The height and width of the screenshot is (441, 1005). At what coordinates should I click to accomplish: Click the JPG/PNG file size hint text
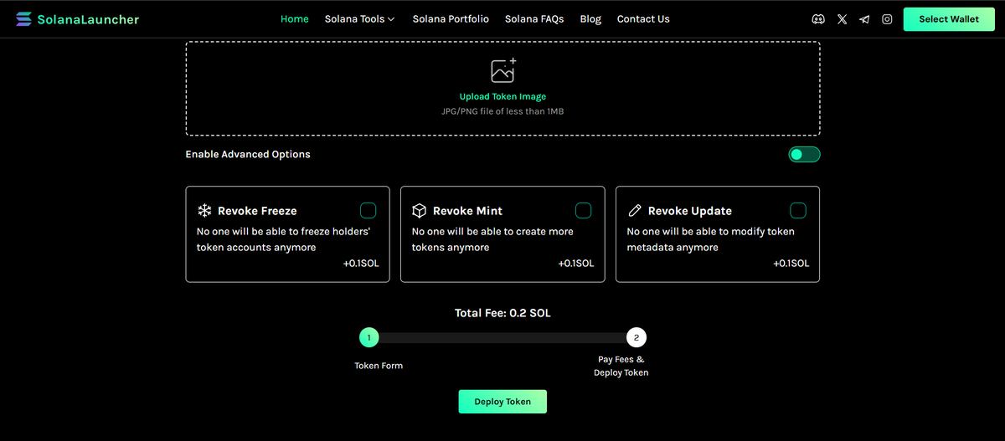coord(502,111)
